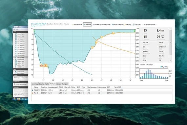Open the Notes tab
187x125 pixels.
click(x=58, y=84)
